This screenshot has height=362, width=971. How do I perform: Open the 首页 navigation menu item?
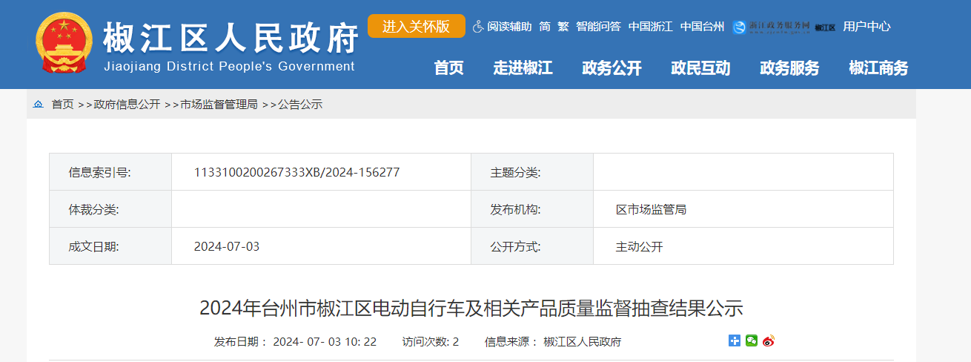point(448,68)
